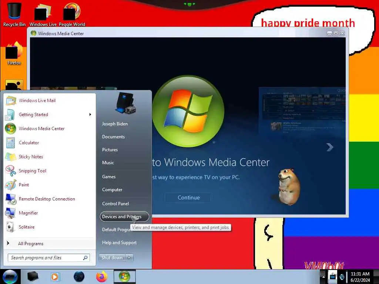Select the Media Center taskbar button
The width and height of the screenshot is (379, 284).
coord(124,277)
